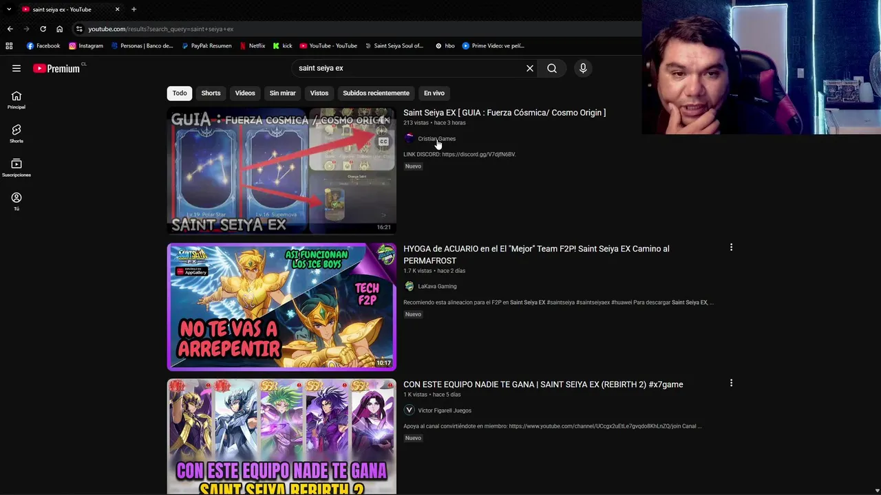The image size is (881, 495).
Task: Open a new browser tab
Action: pos(134,9)
